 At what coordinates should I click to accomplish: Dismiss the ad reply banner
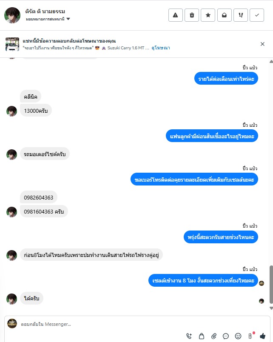pyautogui.click(x=262, y=44)
